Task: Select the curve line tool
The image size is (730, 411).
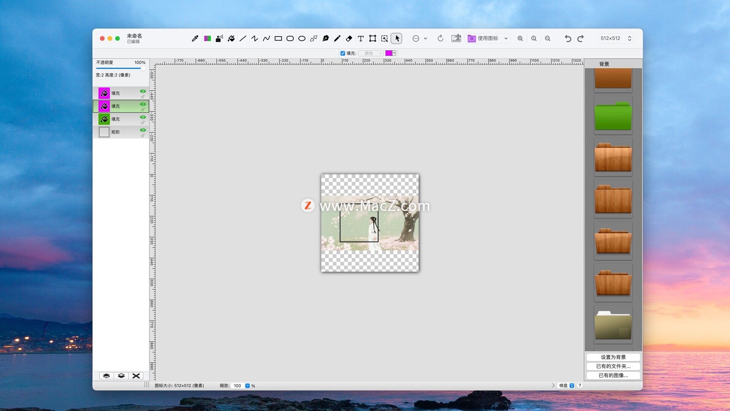Action: pos(267,38)
